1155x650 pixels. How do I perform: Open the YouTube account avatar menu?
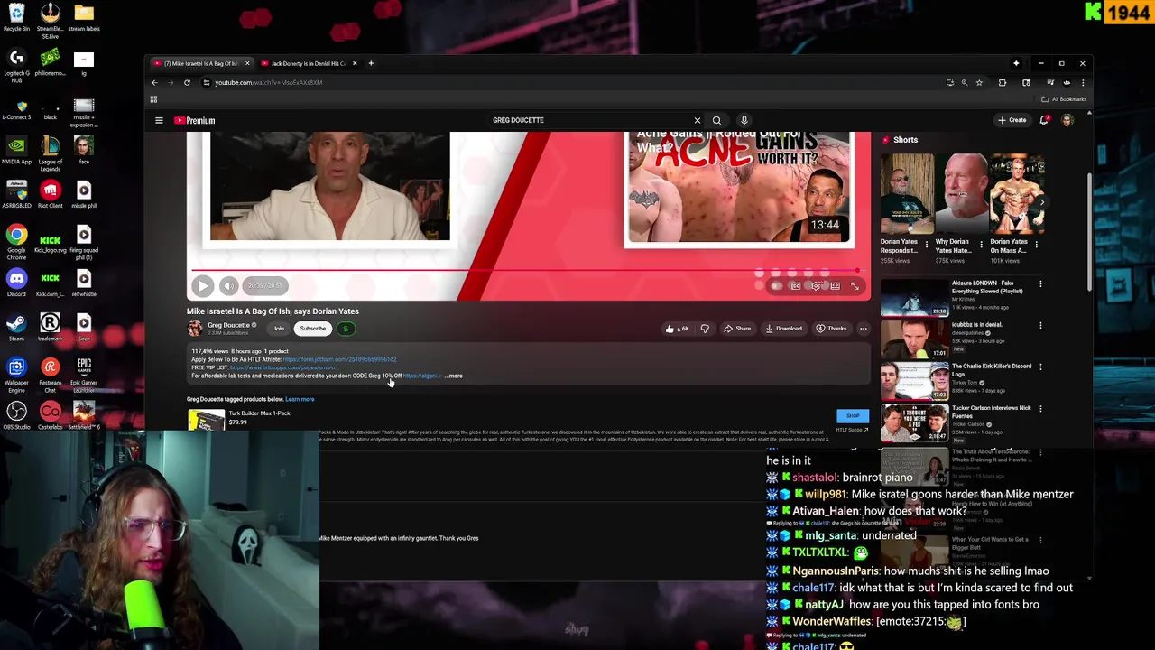[1067, 120]
